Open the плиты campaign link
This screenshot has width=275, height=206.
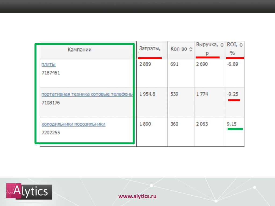click(x=49, y=64)
